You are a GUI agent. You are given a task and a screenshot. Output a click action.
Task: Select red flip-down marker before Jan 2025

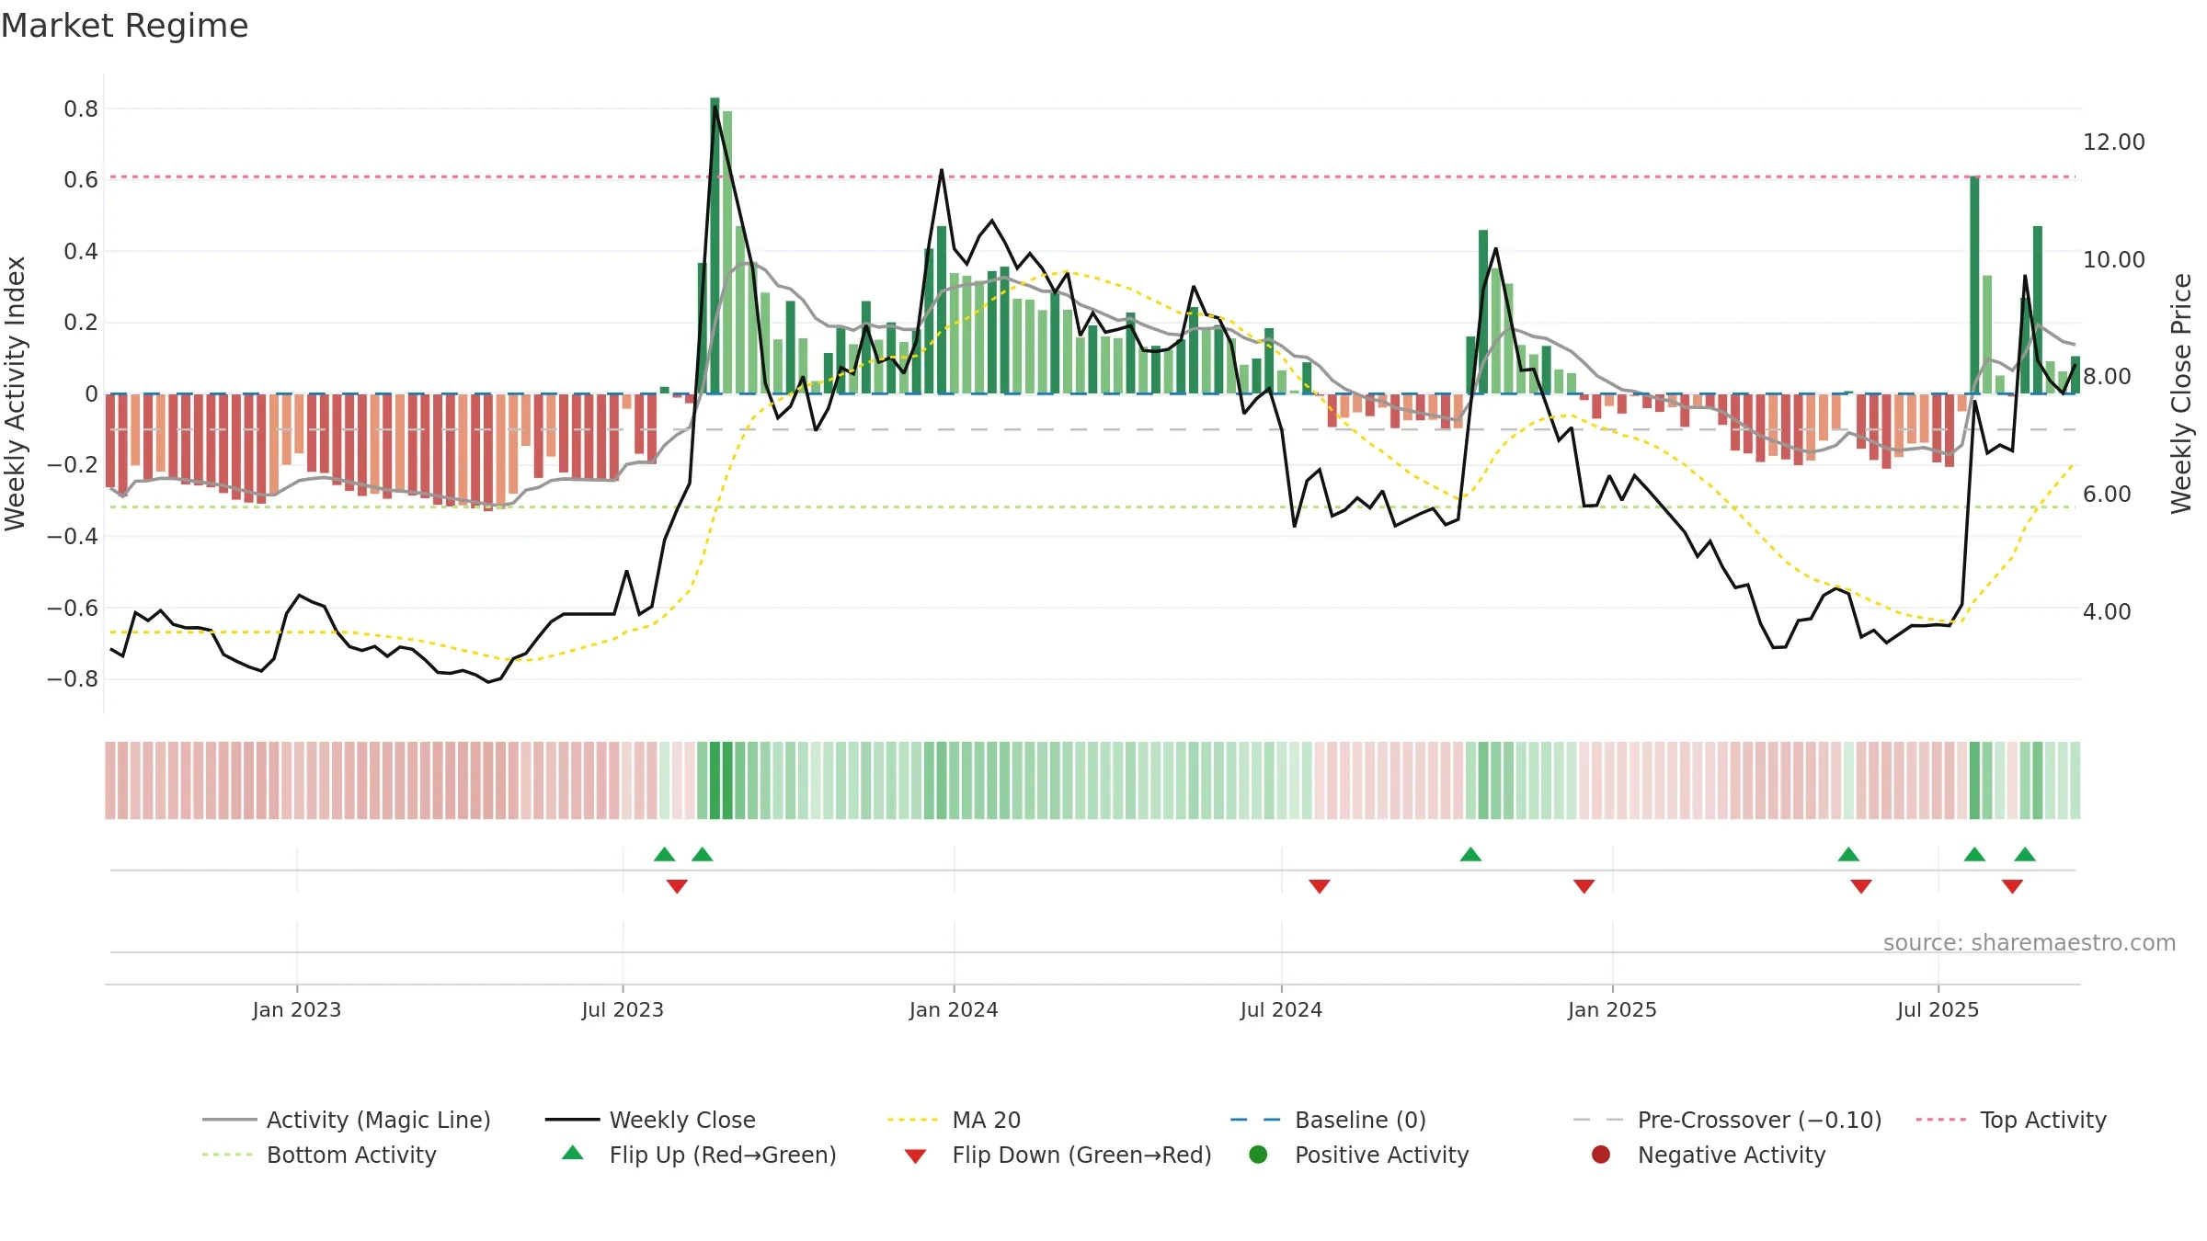(1584, 886)
